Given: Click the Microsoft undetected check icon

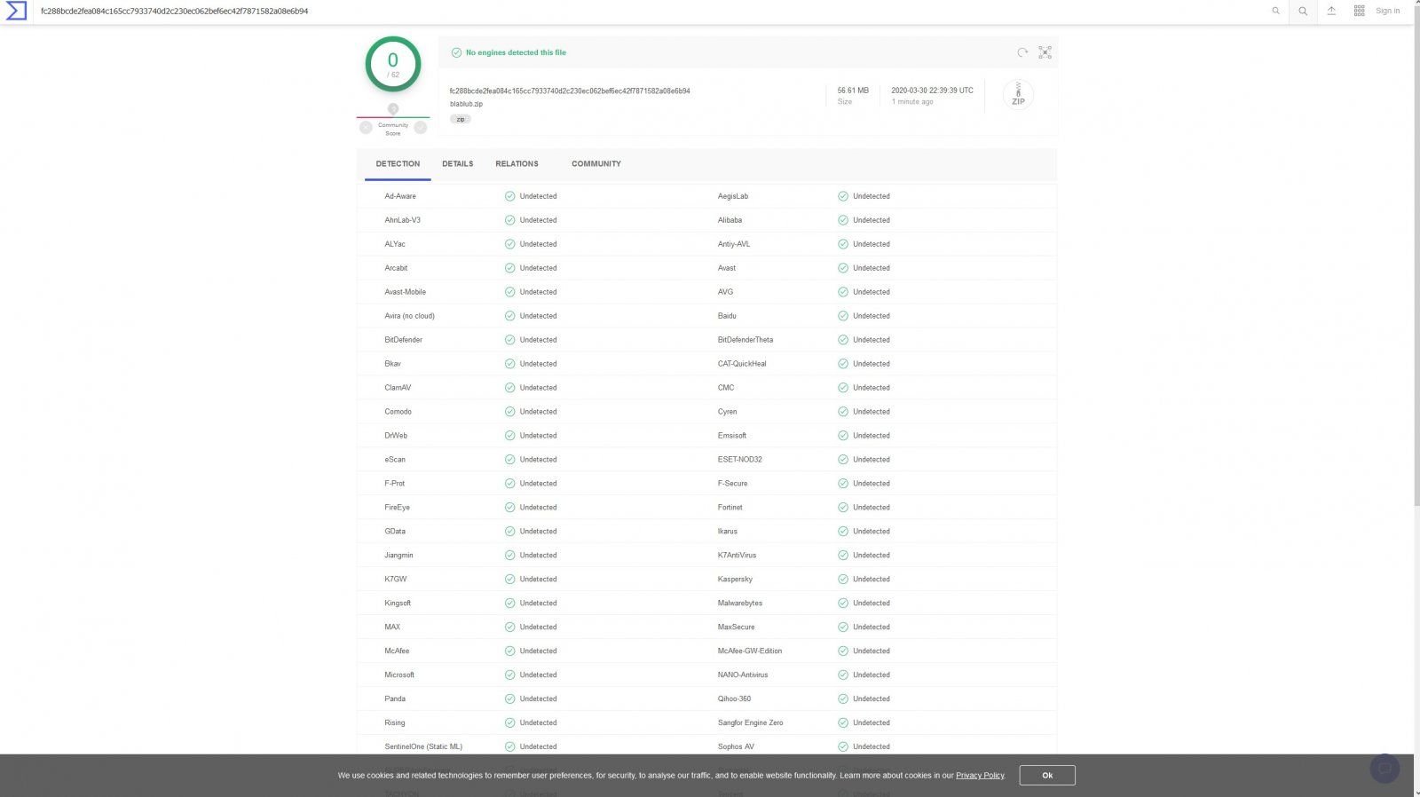Looking at the screenshot, I should coord(509,675).
